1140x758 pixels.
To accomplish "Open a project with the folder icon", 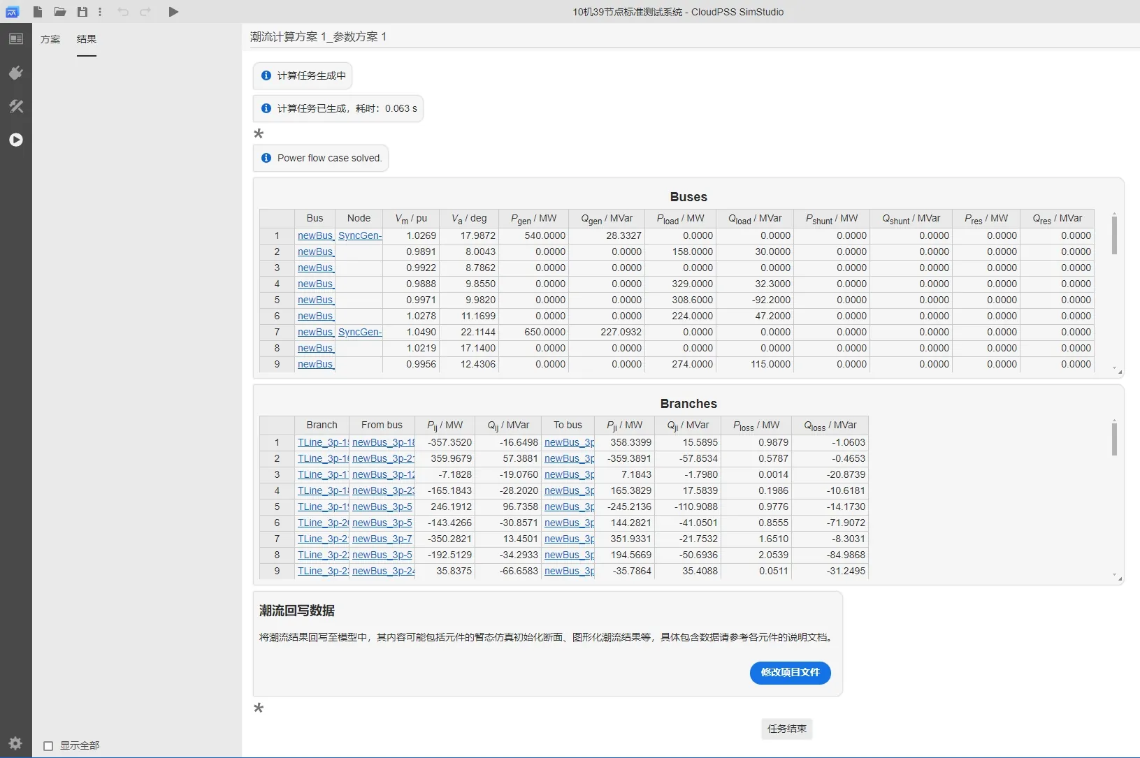I will pos(60,12).
